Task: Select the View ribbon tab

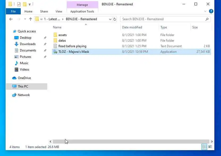Action: pyautogui.click(x=59, y=11)
